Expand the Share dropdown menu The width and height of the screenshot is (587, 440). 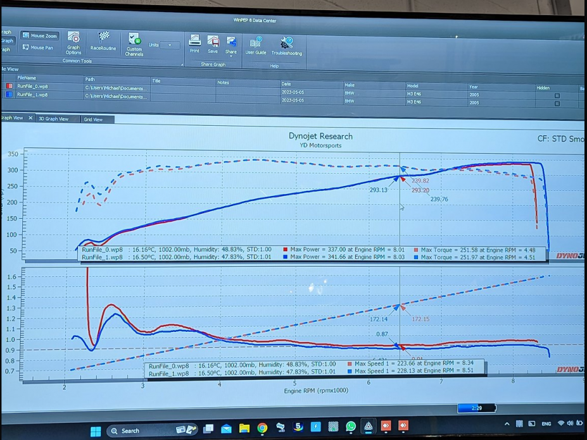[x=231, y=56]
